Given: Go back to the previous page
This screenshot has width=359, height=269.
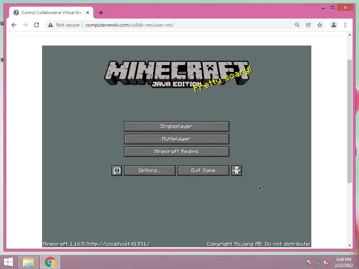Looking at the screenshot, I should 14,25.
